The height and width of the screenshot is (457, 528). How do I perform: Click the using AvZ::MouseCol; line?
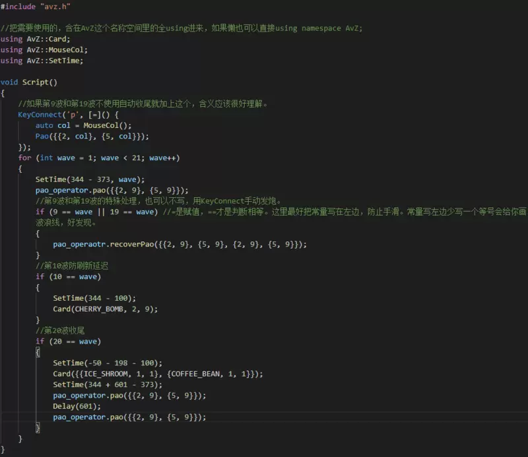[44, 50]
